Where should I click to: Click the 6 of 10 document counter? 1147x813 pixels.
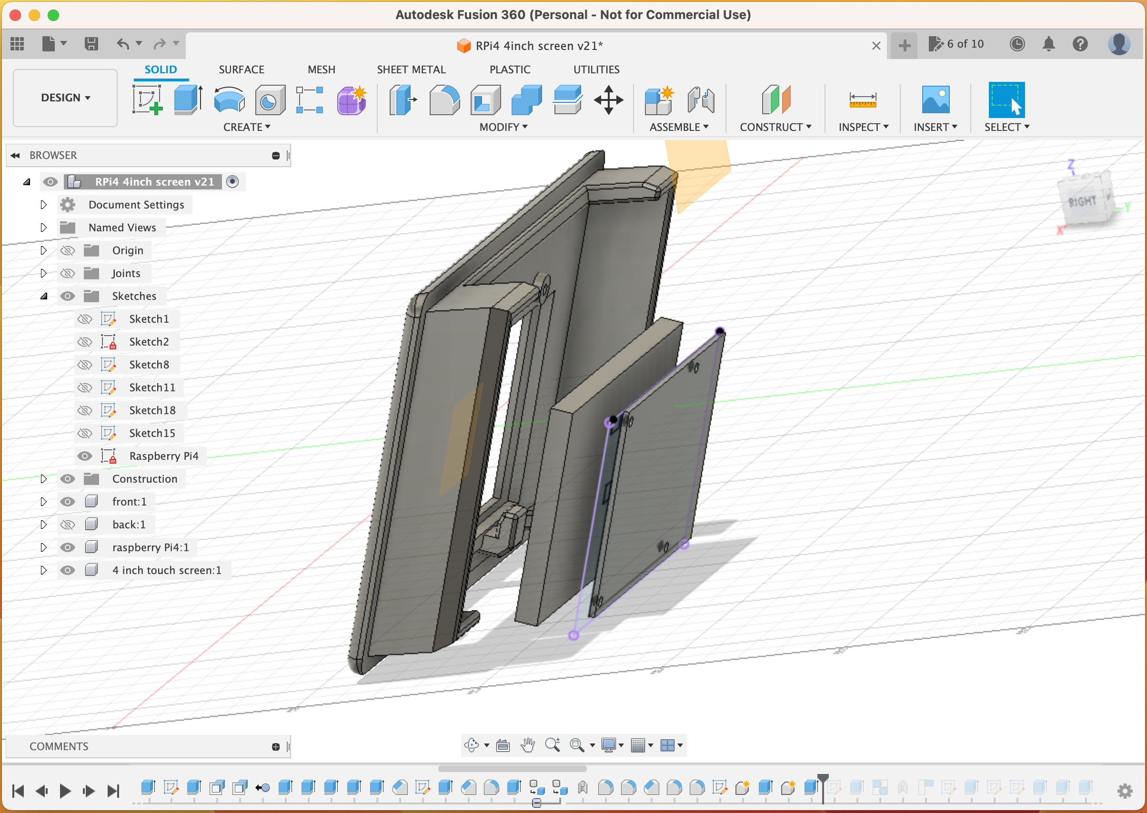coord(956,44)
